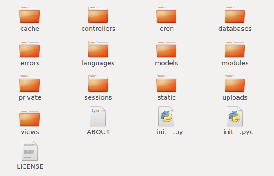The image size is (274, 176).
Task: Click the '__init__.pyc' file name label
Action: click(235, 132)
